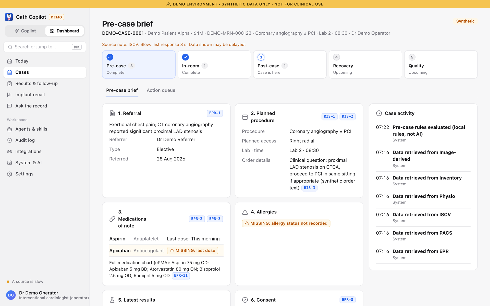Click the A source is slow status
490x306 pixels.
pos(25,282)
